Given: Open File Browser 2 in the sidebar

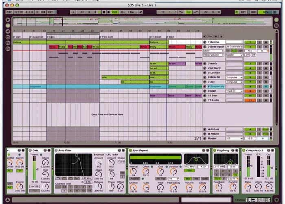Looking at the screenshot, I should (8, 43).
